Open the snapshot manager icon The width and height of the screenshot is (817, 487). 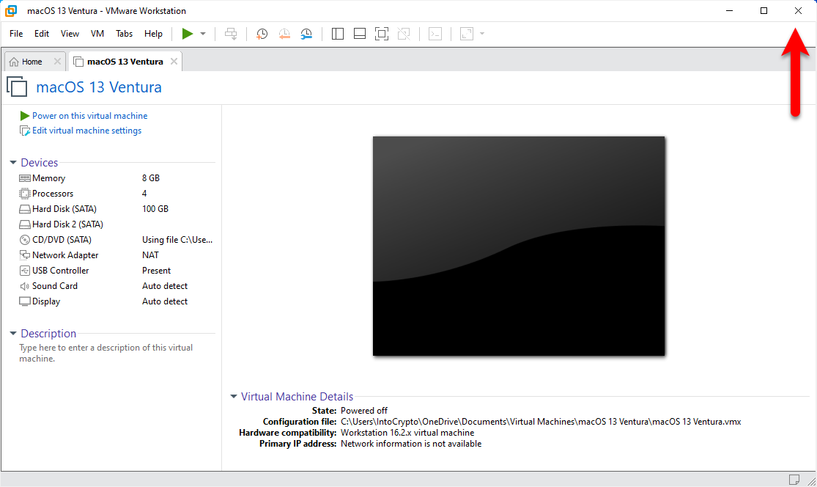(x=306, y=34)
